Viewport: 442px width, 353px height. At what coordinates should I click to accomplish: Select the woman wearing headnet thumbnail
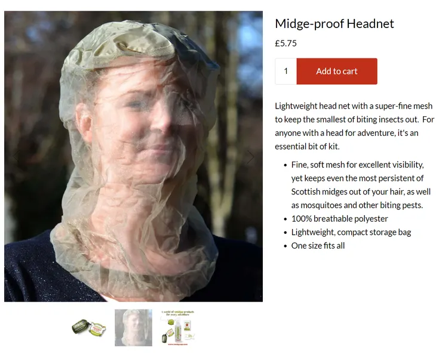point(133,328)
